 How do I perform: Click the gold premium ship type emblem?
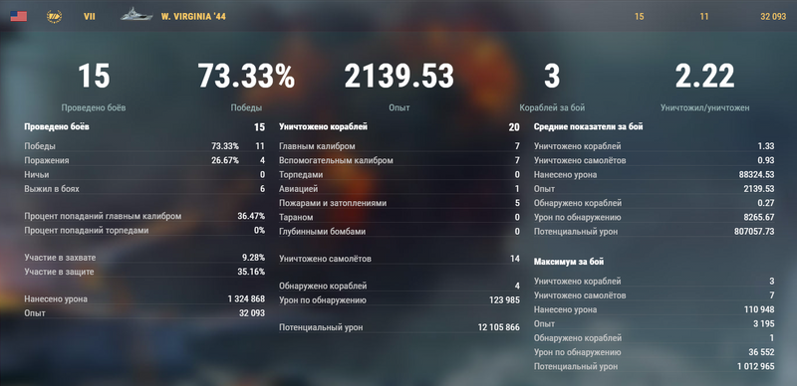tap(54, 16)
